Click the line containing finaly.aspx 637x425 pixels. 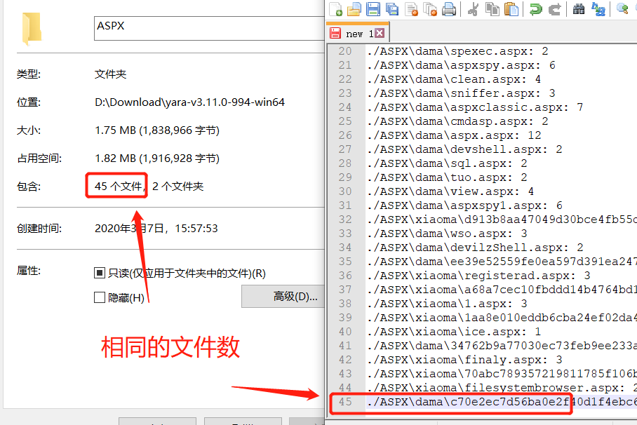point(464,360)
